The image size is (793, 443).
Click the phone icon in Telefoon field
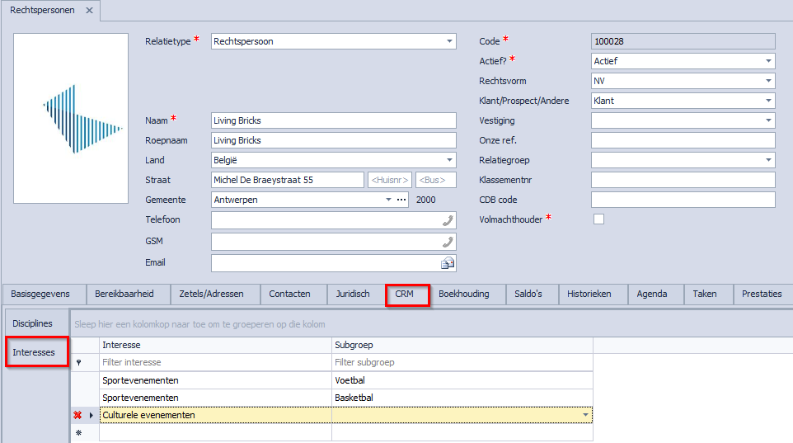[448, 220]
